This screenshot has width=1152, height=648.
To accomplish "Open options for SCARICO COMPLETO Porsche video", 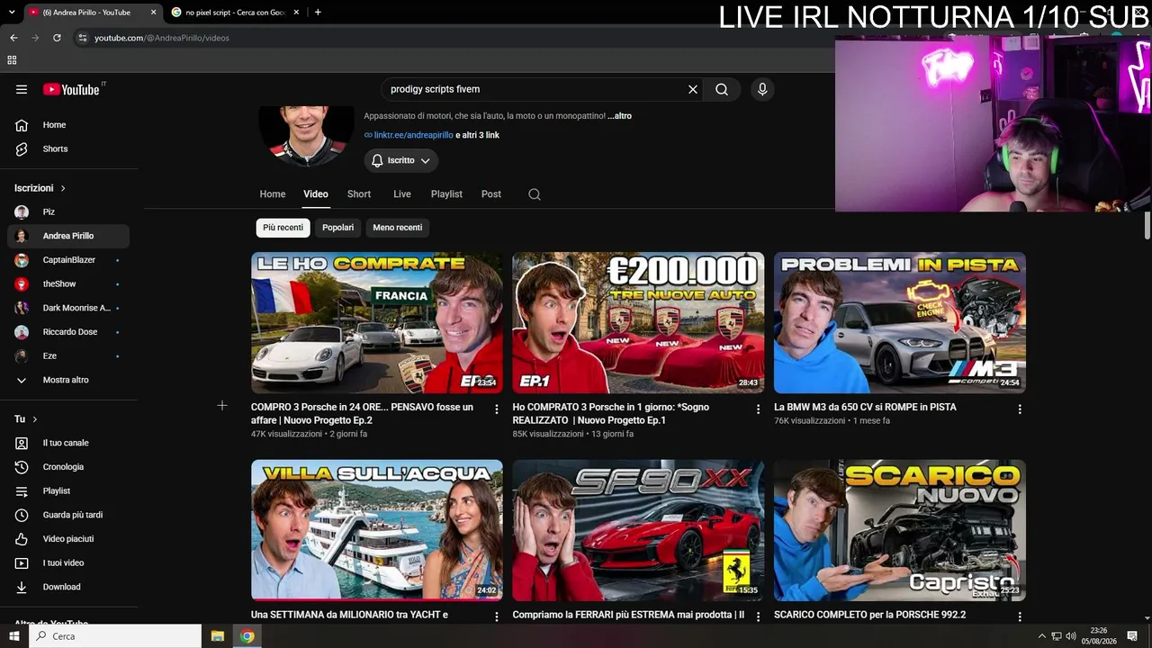I will click(1020, 617).
